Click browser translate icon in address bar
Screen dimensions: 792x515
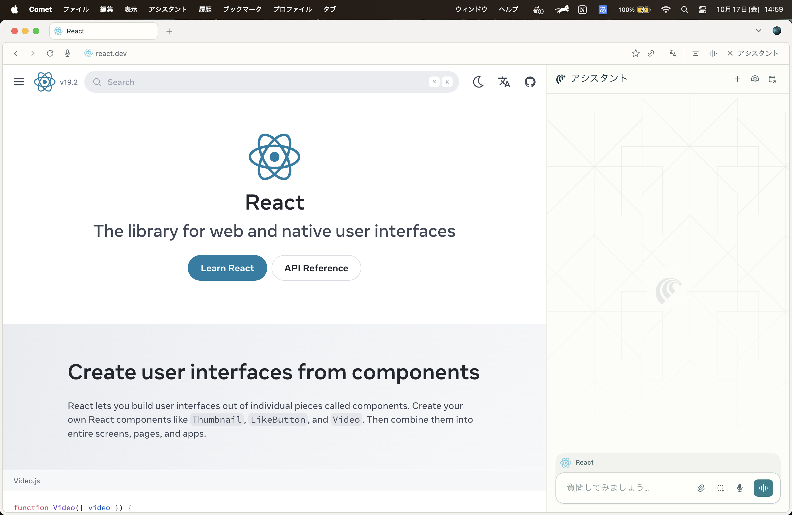(x=673, y=54)
